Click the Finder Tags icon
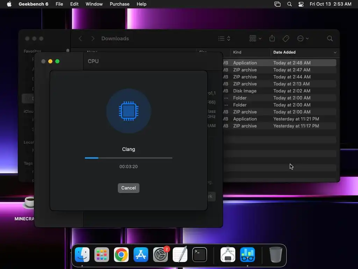 (x=286, y=39)
